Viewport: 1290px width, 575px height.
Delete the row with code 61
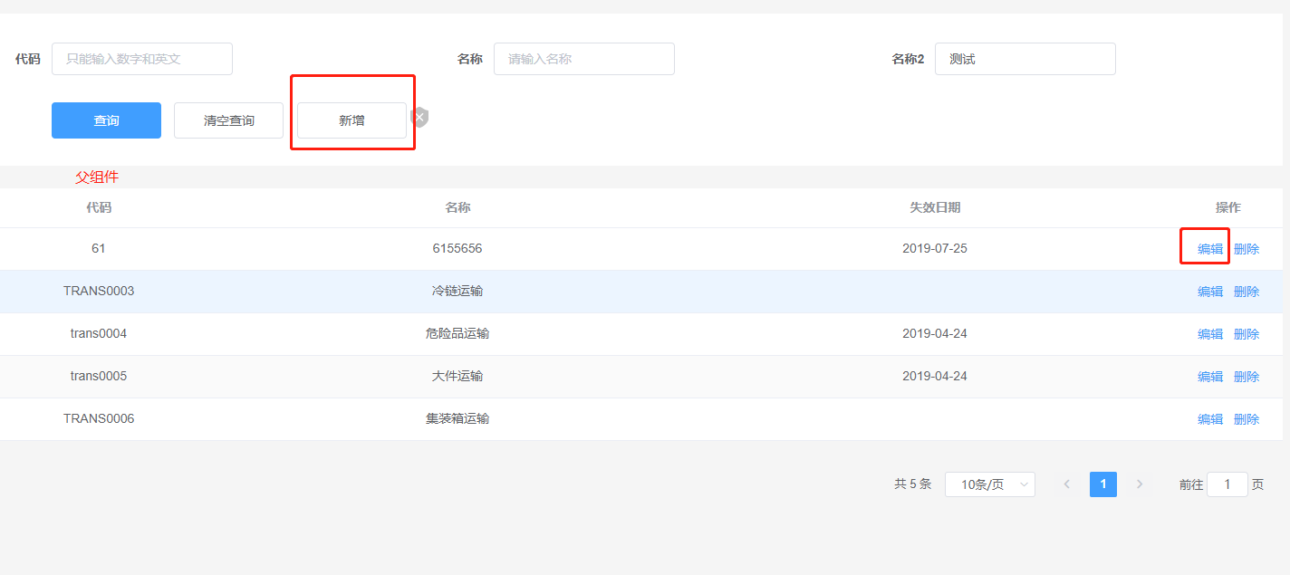coord(1247,249)
